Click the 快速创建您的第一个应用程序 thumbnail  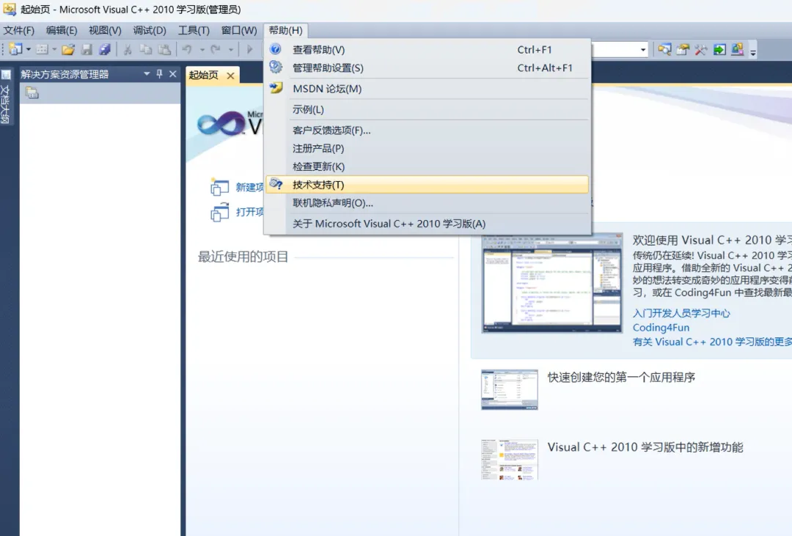tap(510, 389)
